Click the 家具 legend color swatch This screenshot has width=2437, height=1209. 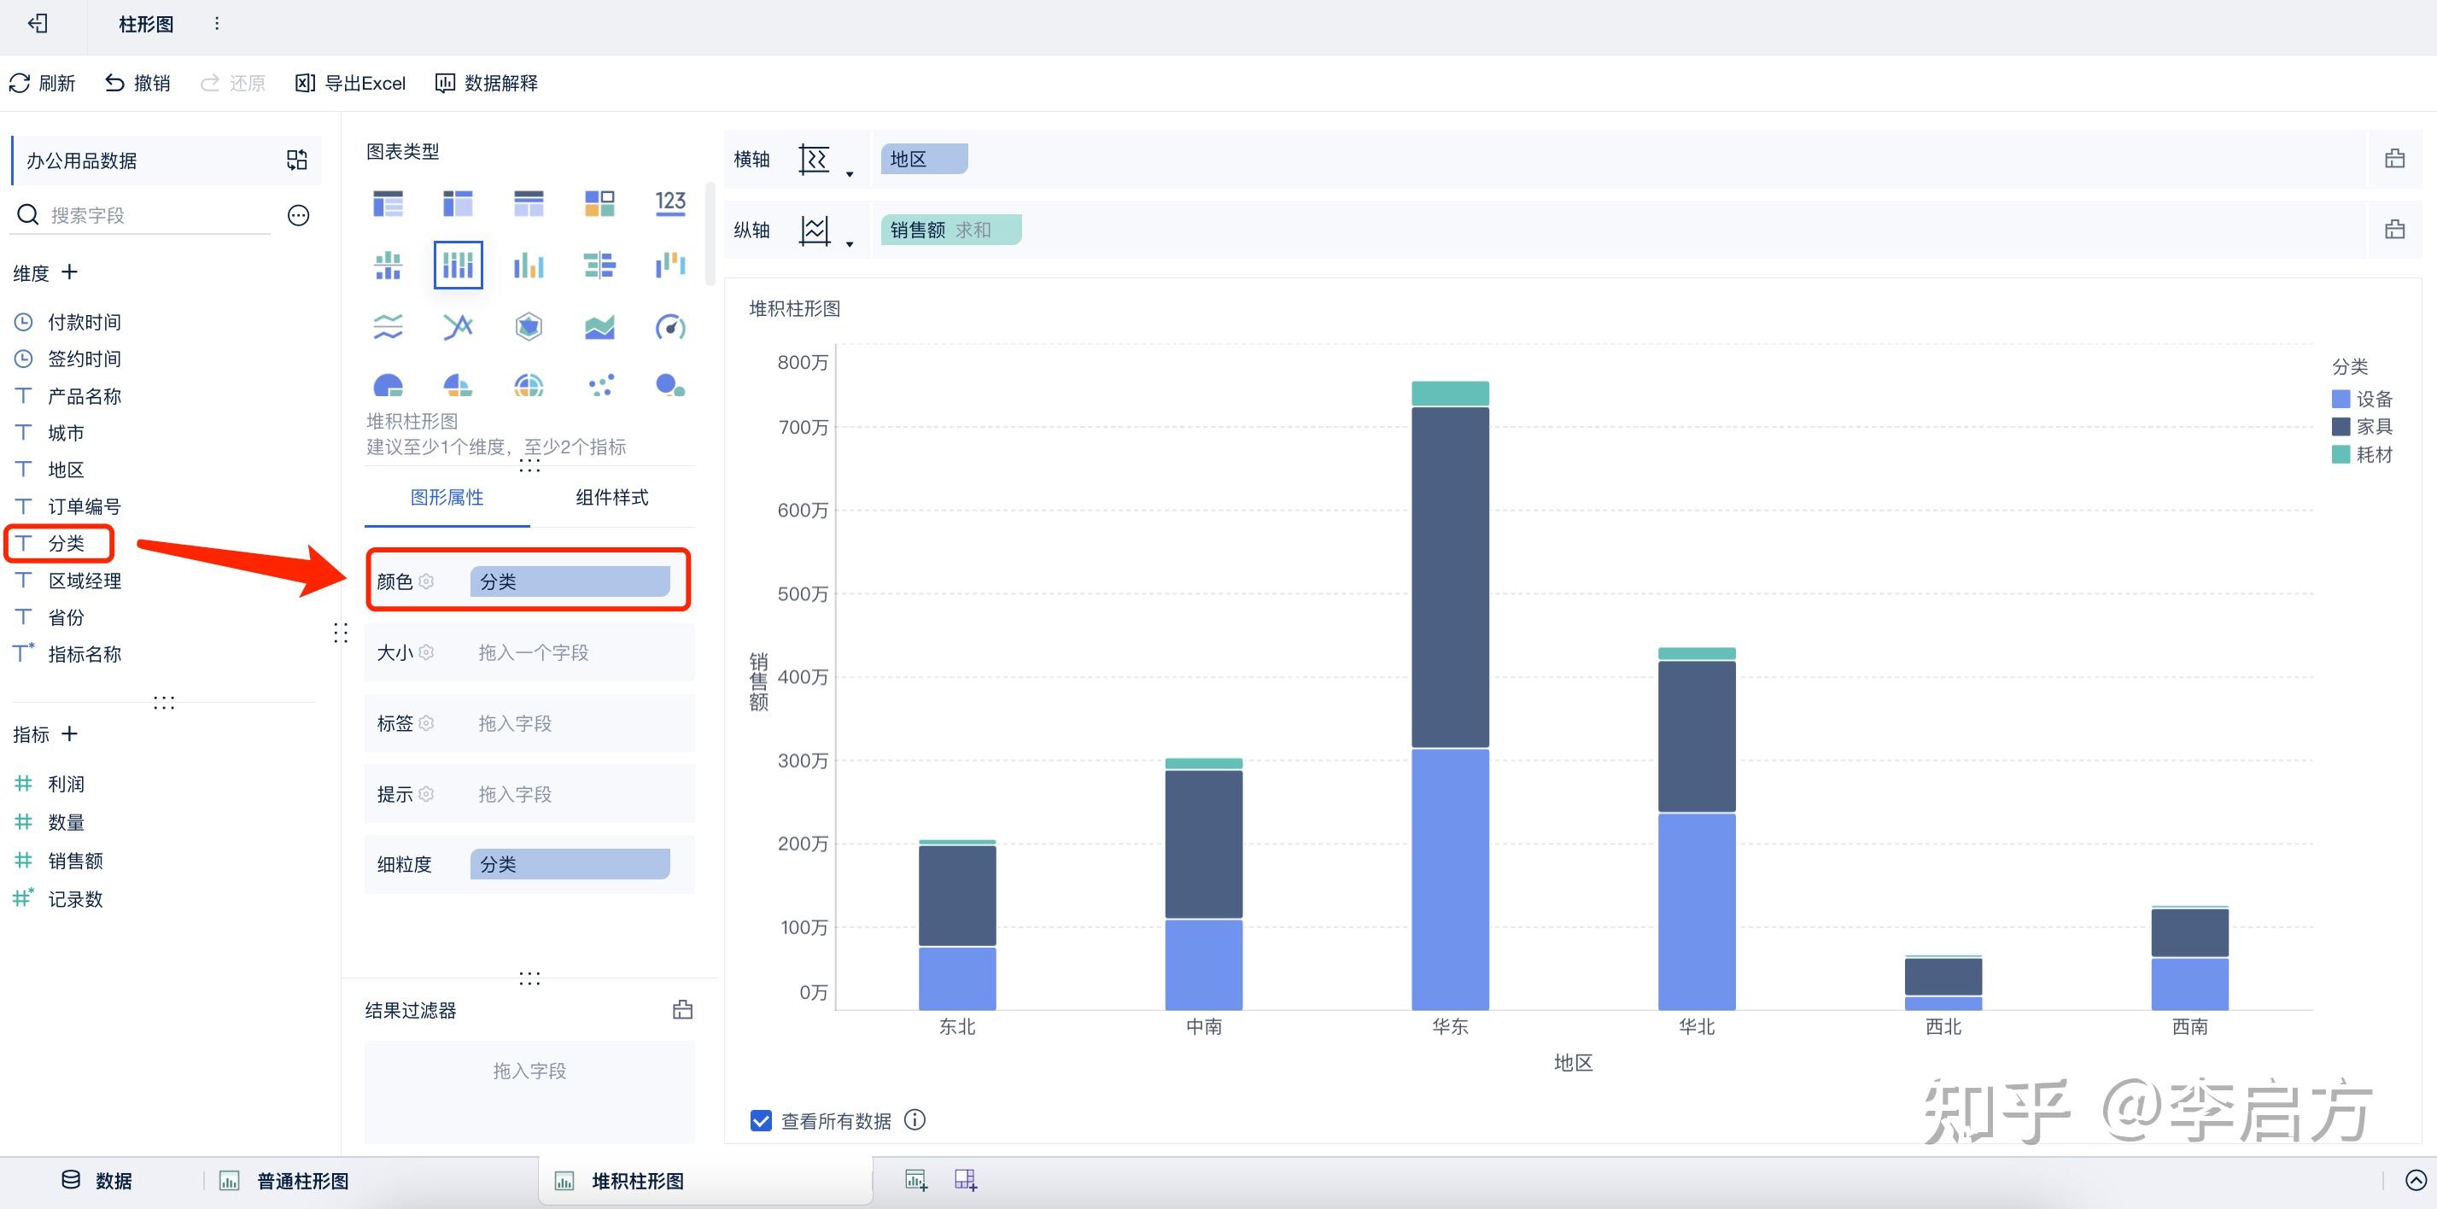pyautogui.click(x=2341, y=427)
